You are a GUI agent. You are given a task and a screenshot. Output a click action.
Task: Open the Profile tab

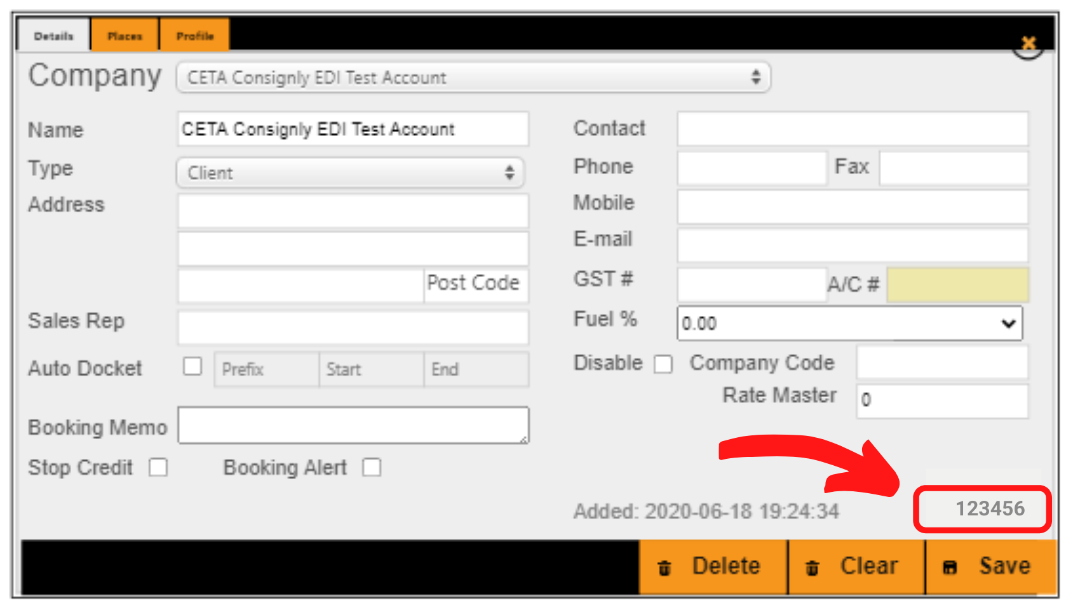pos(195,35)
